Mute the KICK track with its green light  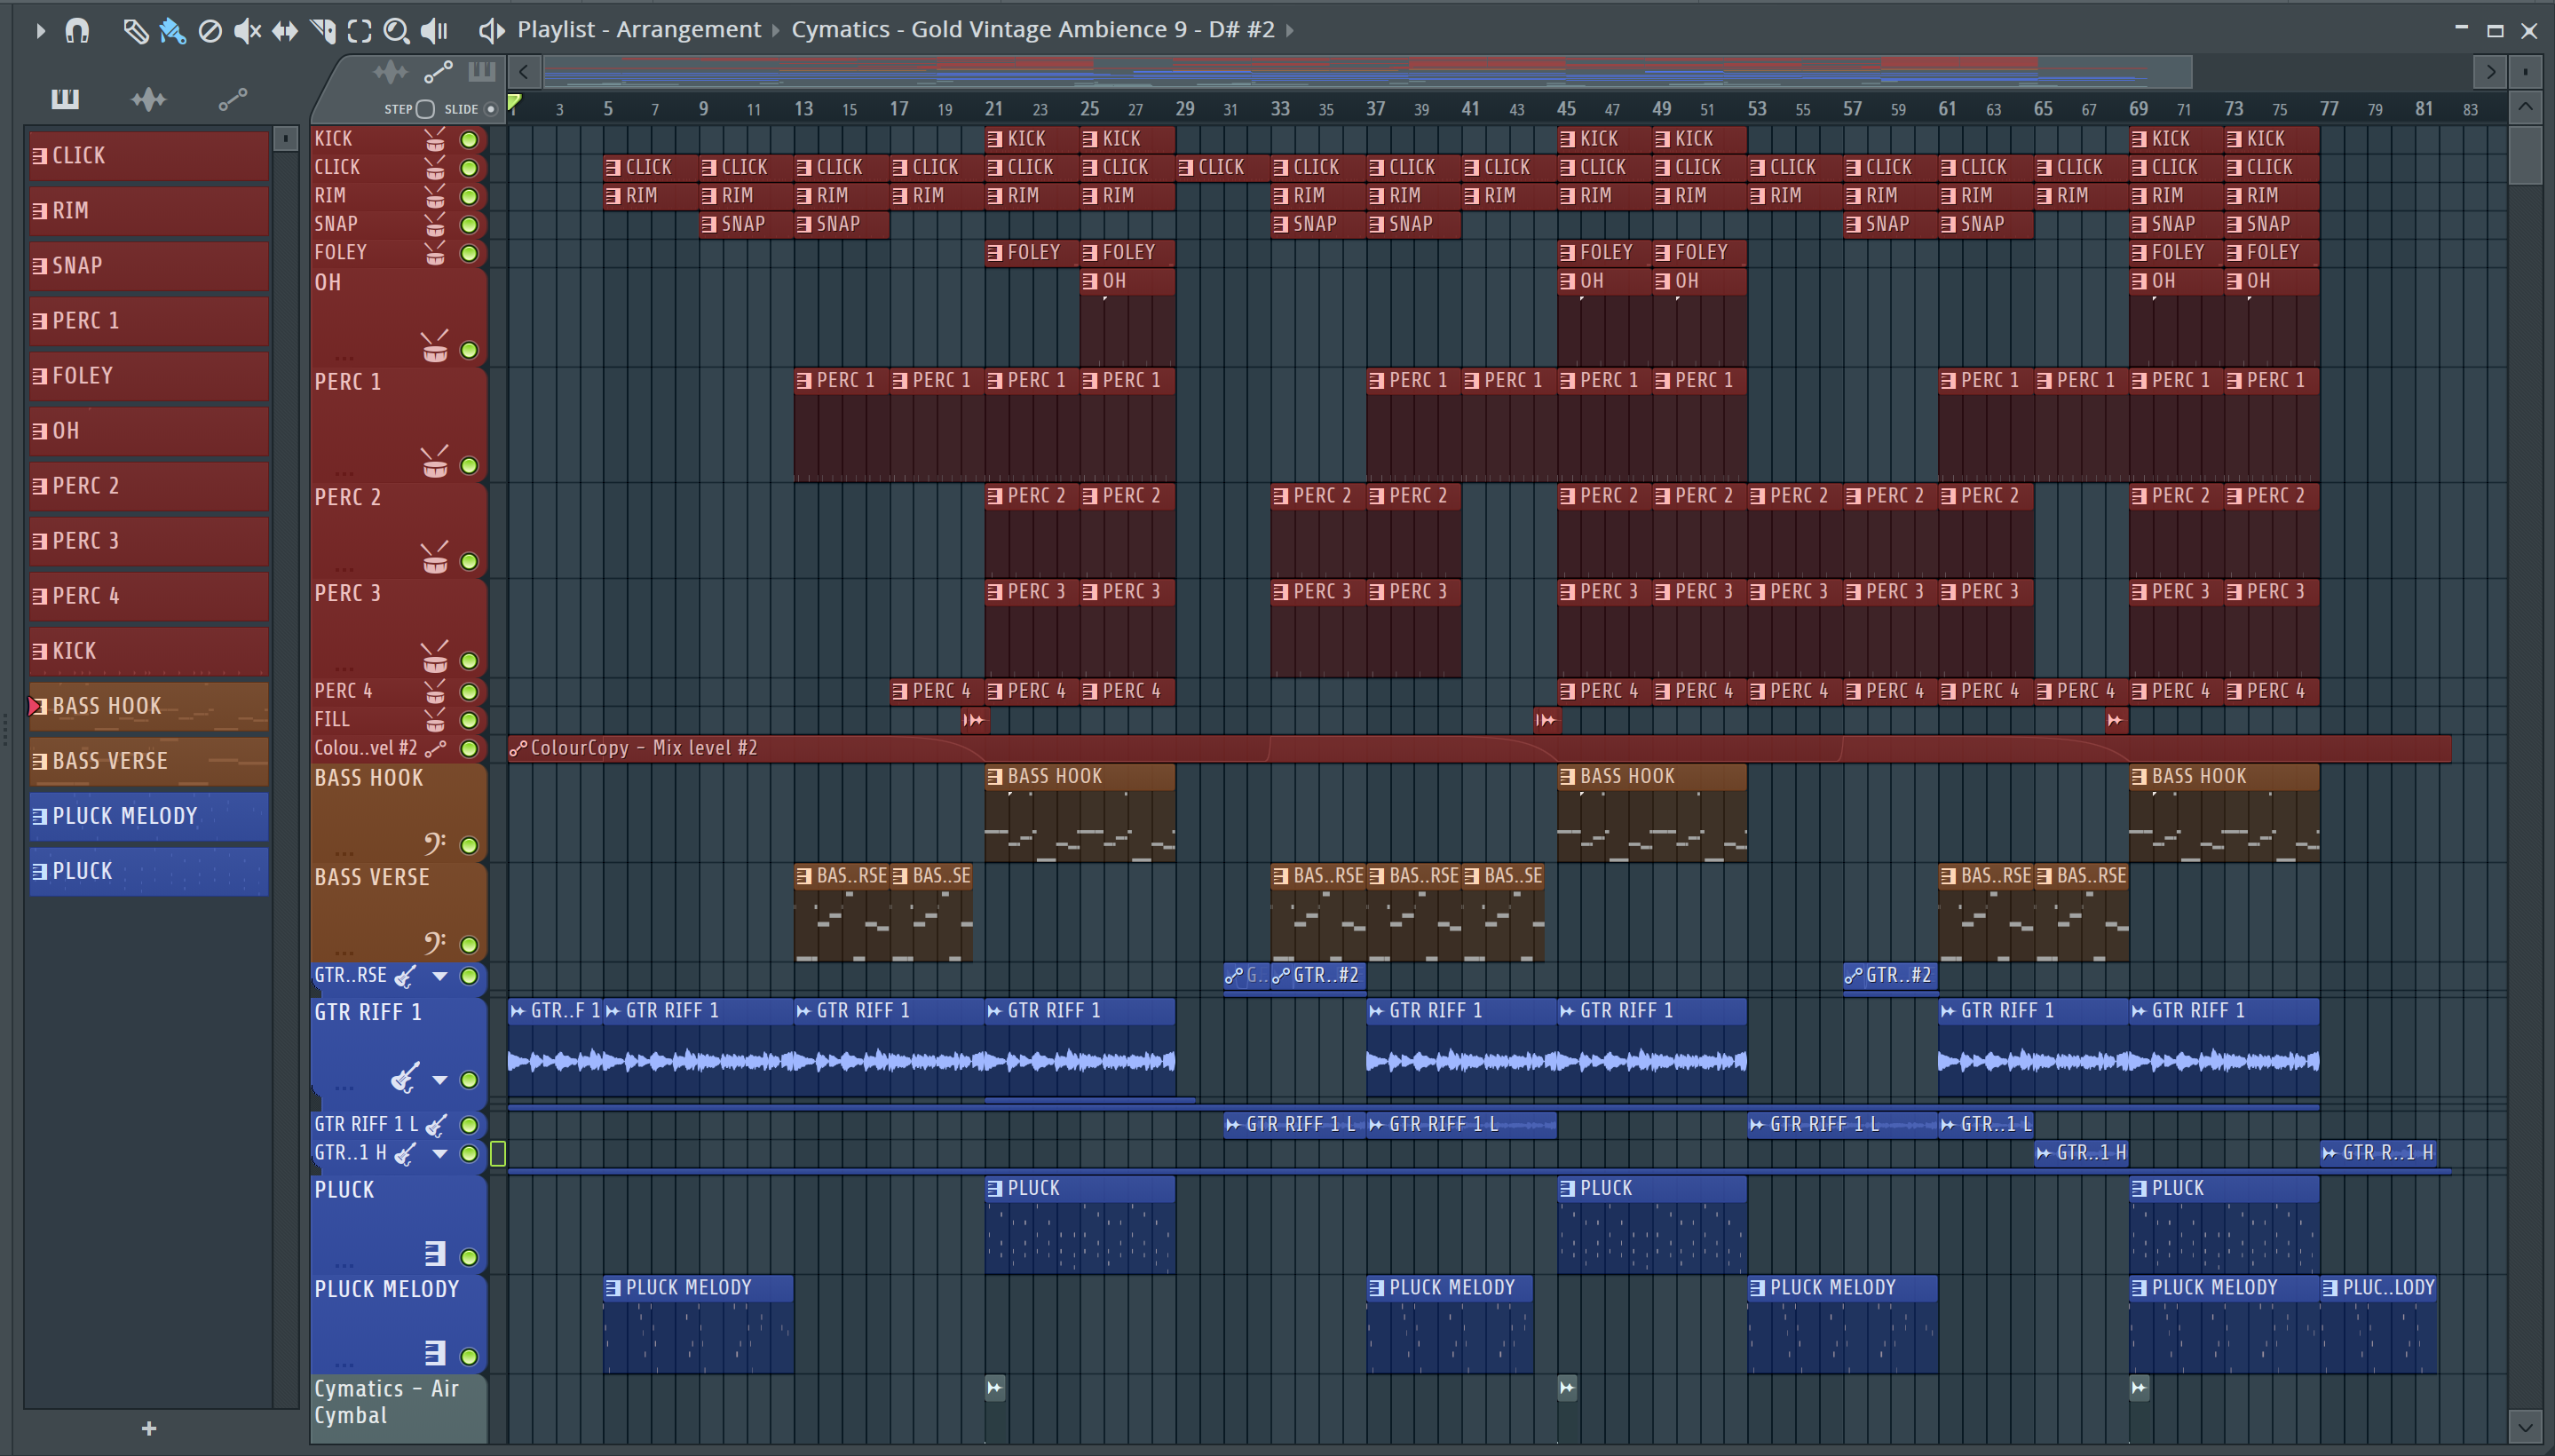[x=468, y=139]
